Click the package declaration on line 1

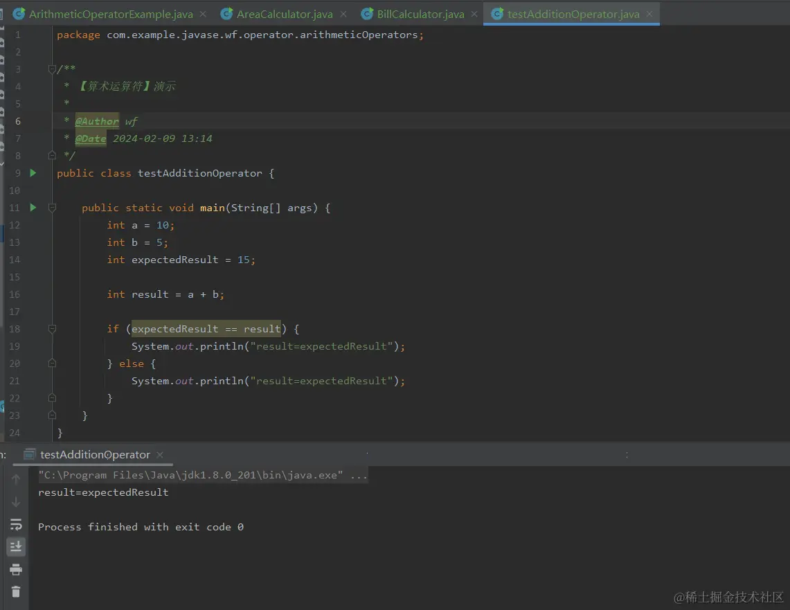240,35
